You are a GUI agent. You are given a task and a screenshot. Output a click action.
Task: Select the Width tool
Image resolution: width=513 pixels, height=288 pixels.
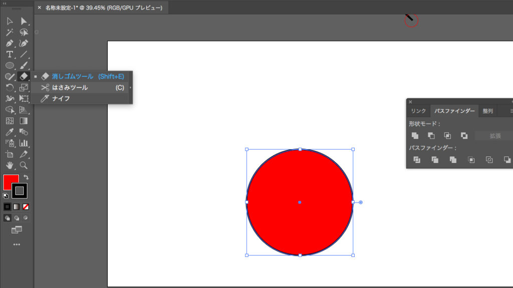(x=10, y=98)
